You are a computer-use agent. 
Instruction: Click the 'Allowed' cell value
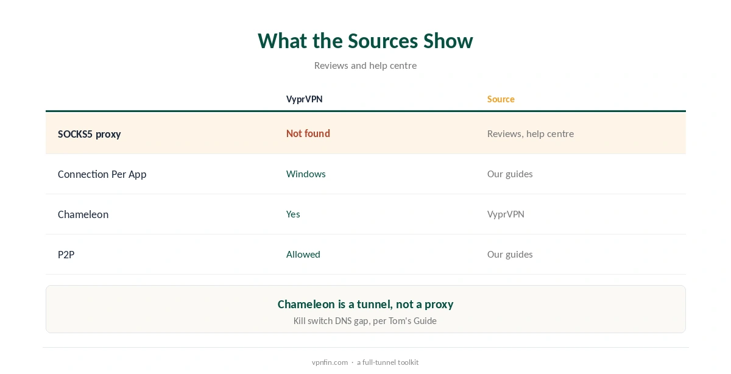pyautogui.click(x=303, y=254)
